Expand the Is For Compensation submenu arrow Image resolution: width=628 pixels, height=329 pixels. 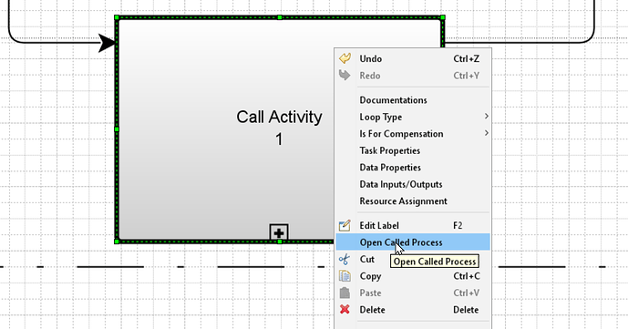click(x=486, y=133)
